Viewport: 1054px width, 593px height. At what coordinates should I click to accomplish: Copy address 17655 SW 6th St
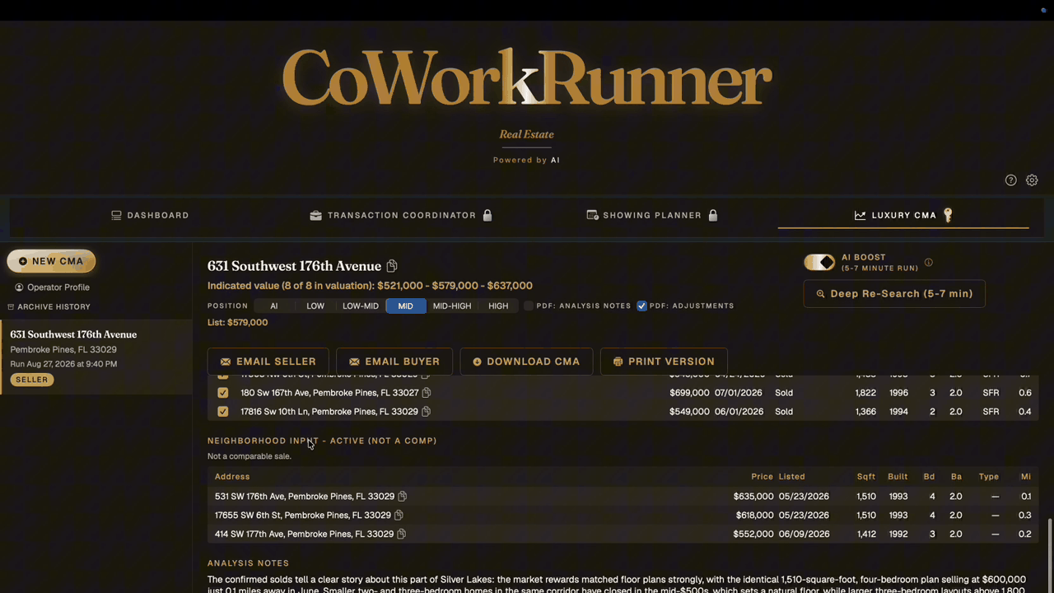[399, 516]
